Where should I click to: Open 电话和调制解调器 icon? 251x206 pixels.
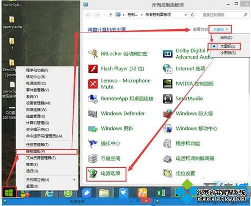[168, 159]
